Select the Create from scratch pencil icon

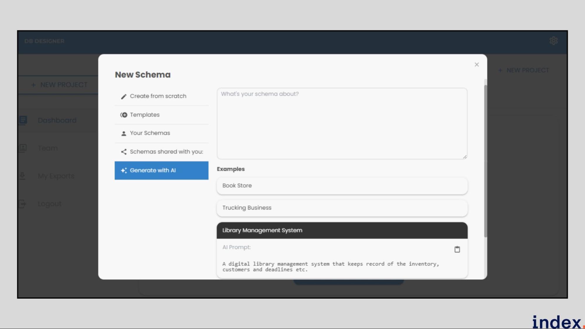[123, 96]
